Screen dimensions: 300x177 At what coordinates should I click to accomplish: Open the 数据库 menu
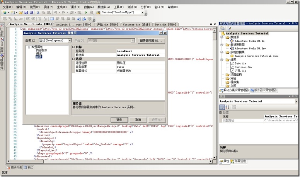coord(104,7)
